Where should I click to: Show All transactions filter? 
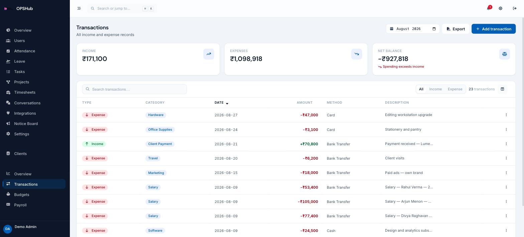[x=421, y=89]
